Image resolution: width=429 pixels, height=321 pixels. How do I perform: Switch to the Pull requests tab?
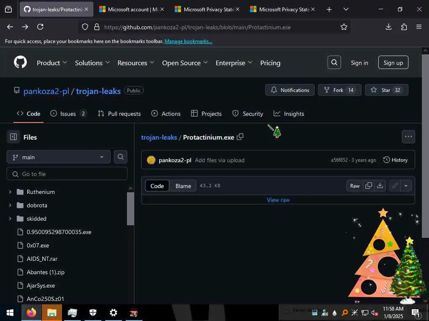[119, 114]
